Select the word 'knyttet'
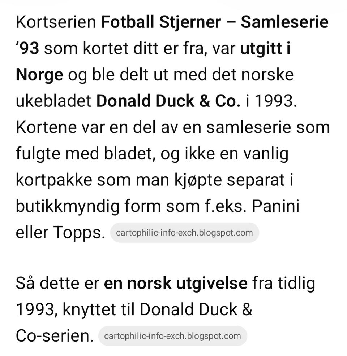The height and width of the screenshot is (356, 347). click(89, 310)
